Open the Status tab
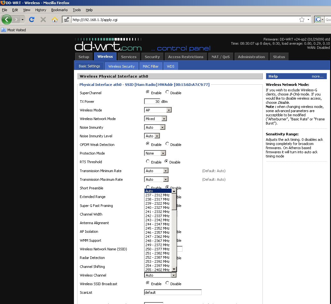The image size is (331, 304). tap(279, 57)
